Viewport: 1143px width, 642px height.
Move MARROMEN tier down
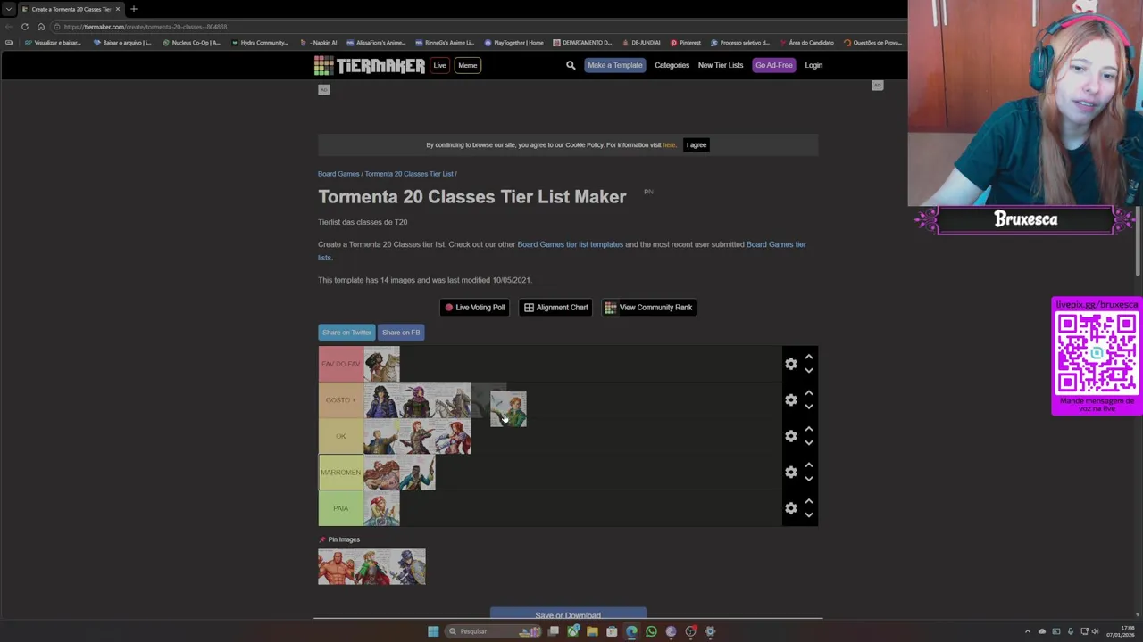click(808, 479)
